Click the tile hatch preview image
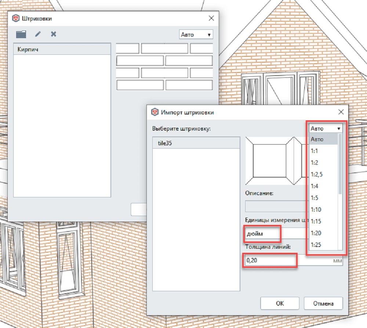Screen dimensions: 367x328 276,160
